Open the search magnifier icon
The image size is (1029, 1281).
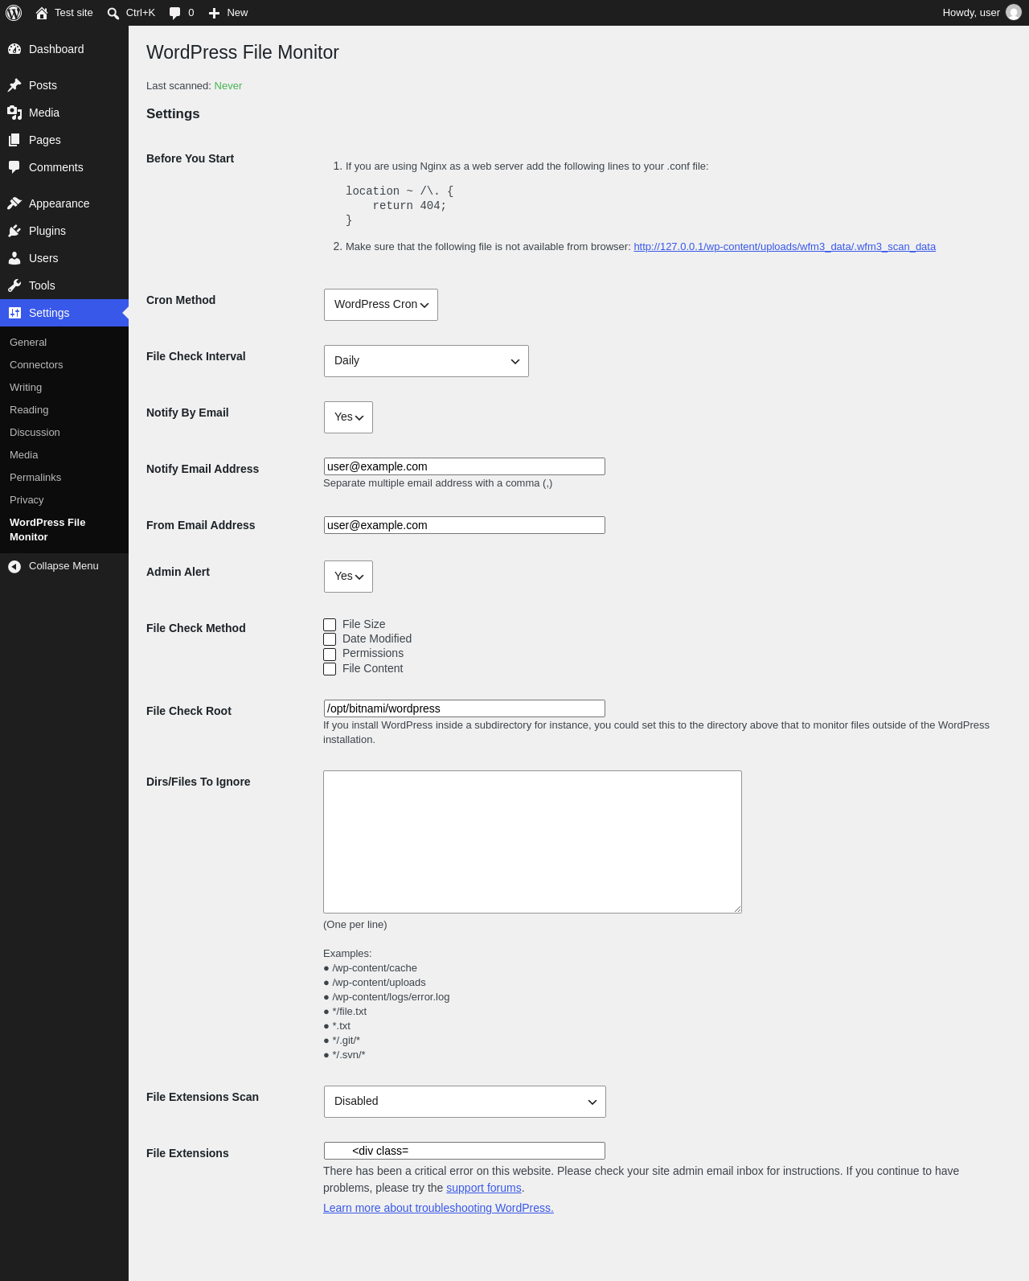point(113,13)
